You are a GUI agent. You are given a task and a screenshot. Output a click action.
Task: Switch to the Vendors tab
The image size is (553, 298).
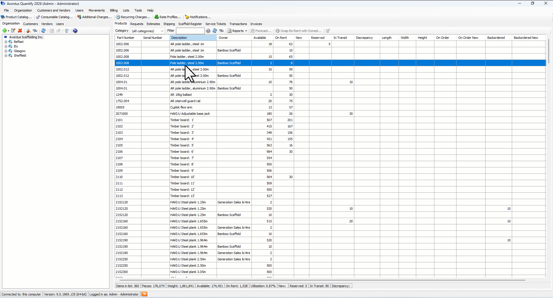[47, 24]
